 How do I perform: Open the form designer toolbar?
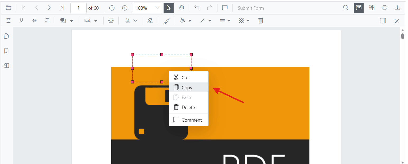(372, 8)
